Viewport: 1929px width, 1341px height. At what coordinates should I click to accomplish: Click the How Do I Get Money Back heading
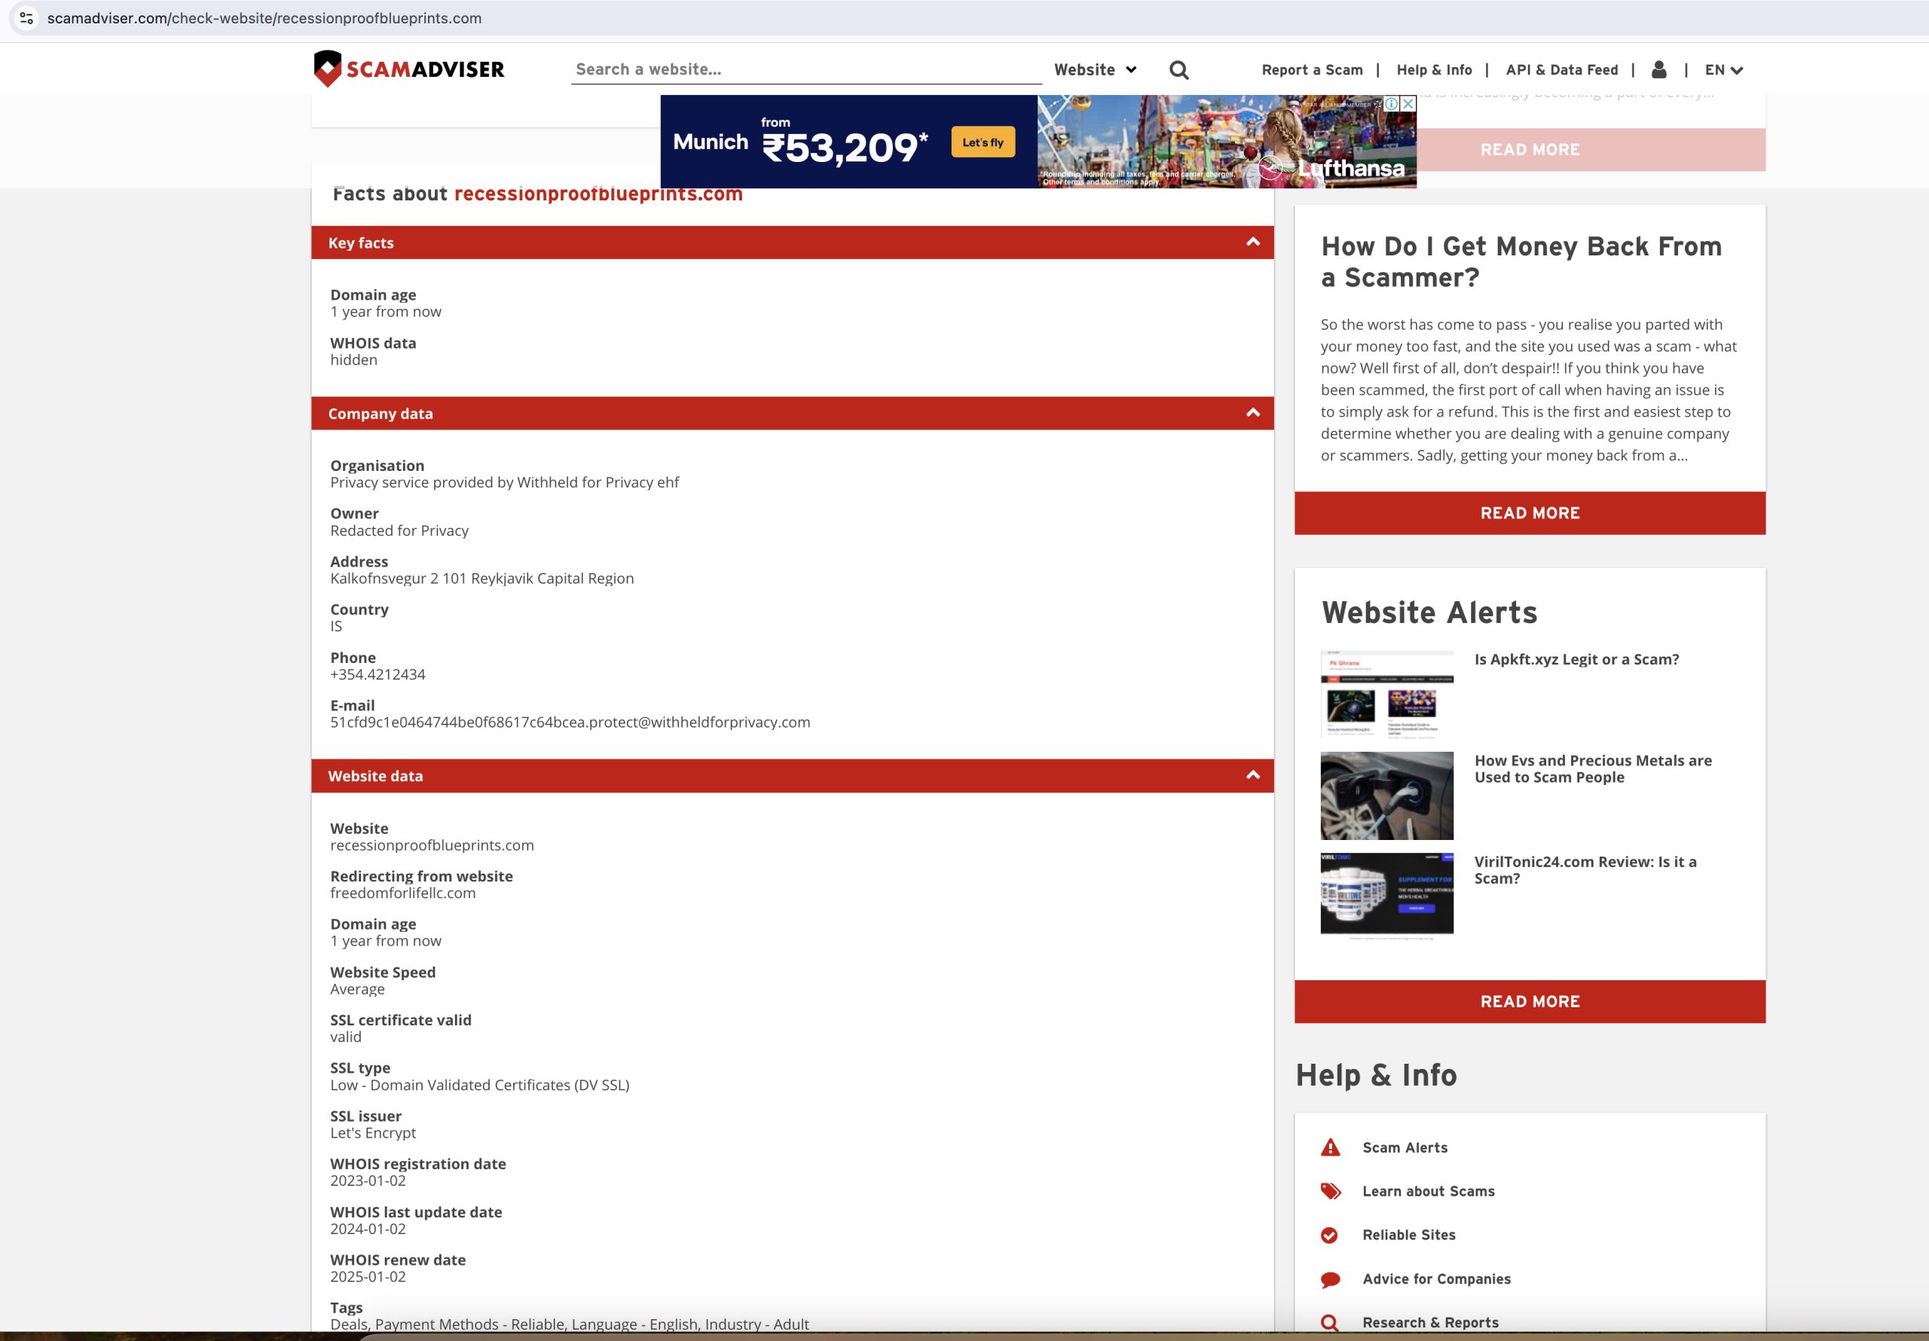click(1521, 261)
